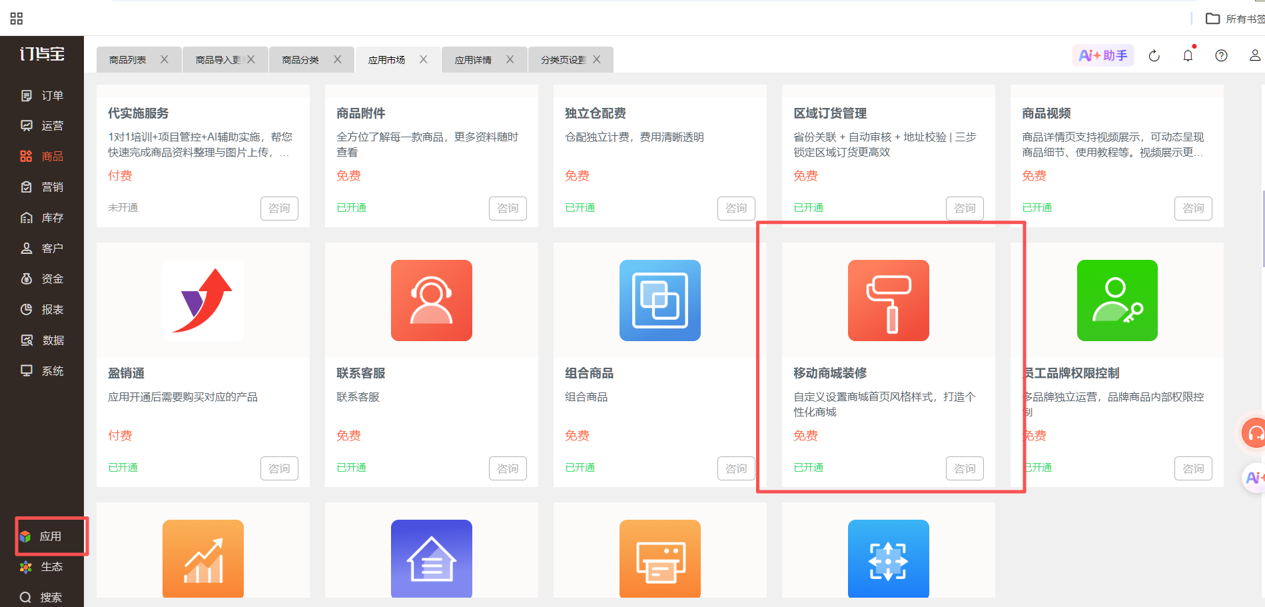1265x607 pixels.
Task: Open the orange chart app icon
Action: 203,558
